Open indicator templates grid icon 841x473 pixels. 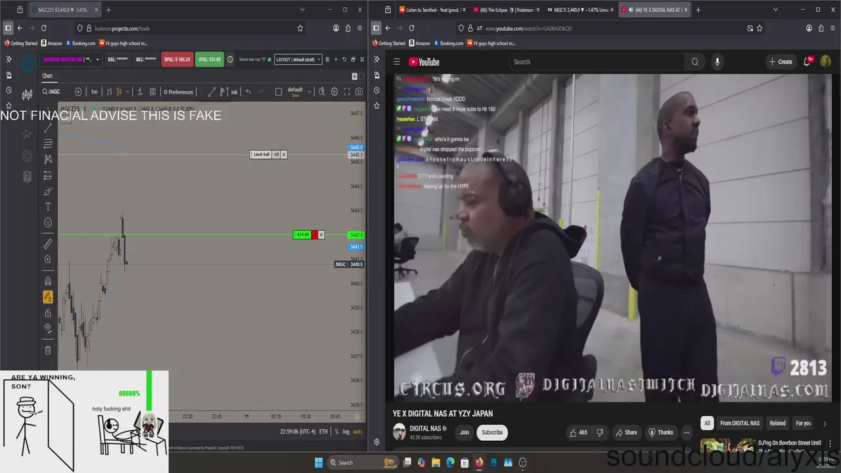coord(152,92)
